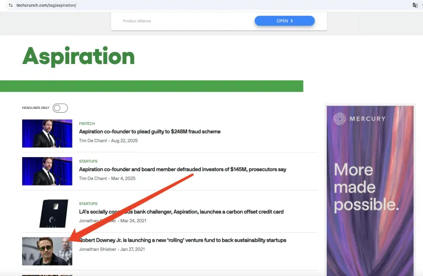Toggle the Headlines Only switch
The image size is (423, 276).
point(60,108)
